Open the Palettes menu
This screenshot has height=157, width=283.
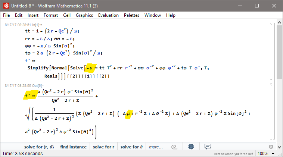131,15
